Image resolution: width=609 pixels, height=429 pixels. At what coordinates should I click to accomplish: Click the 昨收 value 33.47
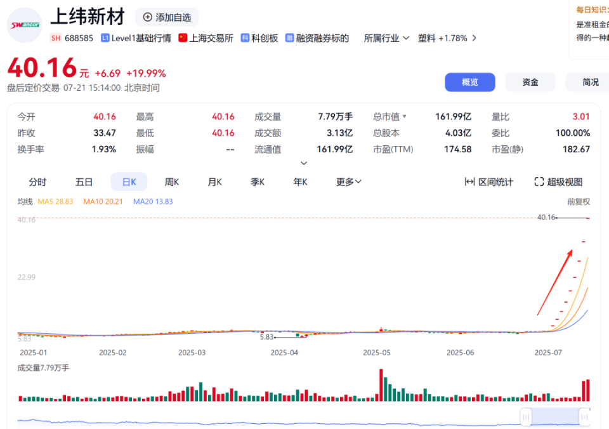click(x=105, y=133)
